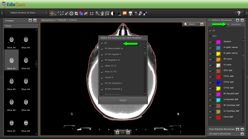Open help with the question mark
The height and width of the screenshot is (139, 248).
[x=239, y=13]
